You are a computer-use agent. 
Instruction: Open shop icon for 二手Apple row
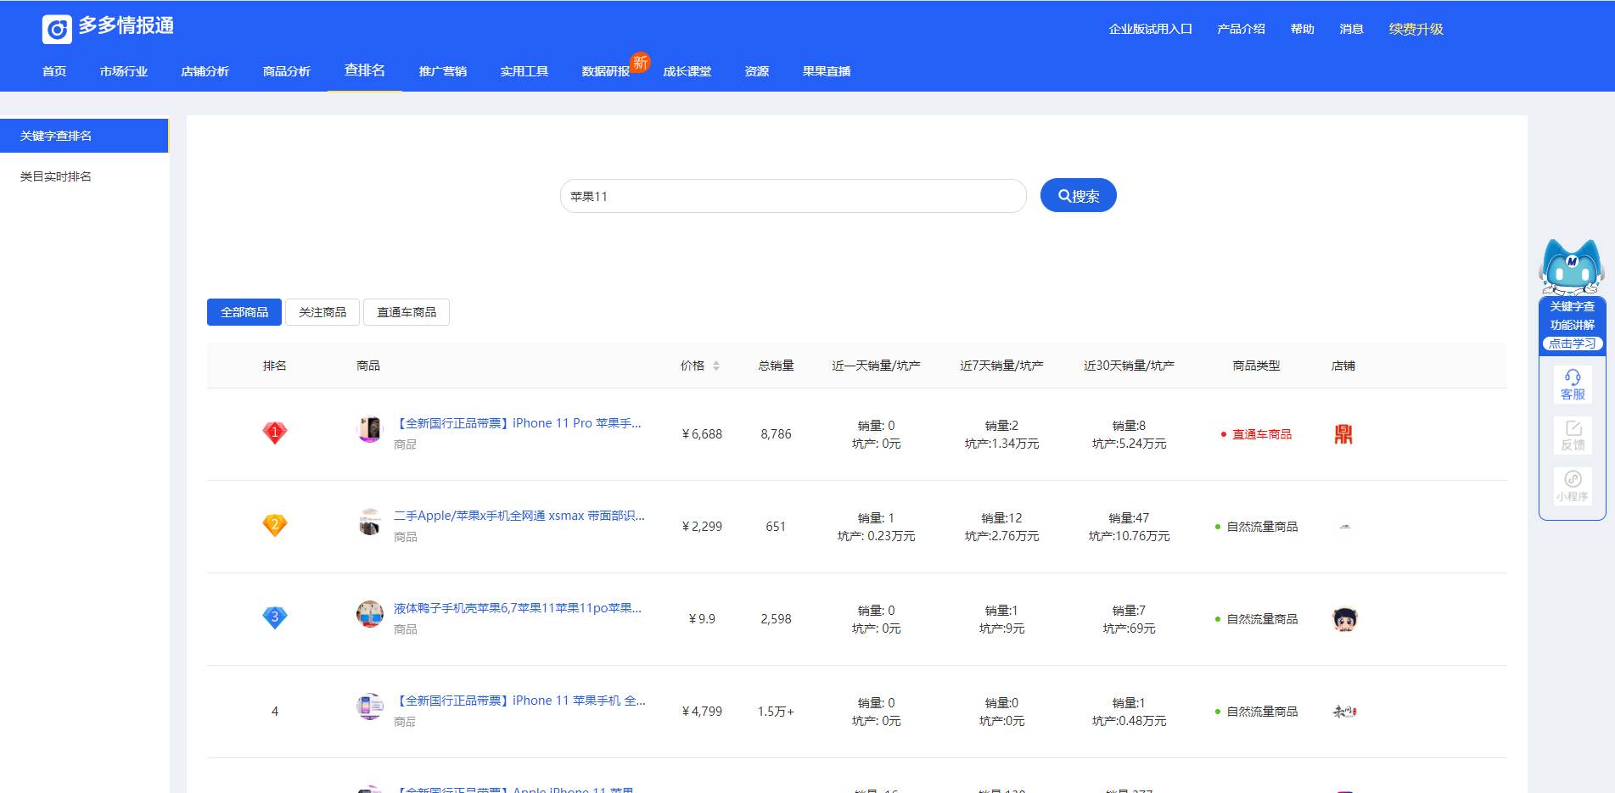pyautogui.click(x=1344, y=527)
